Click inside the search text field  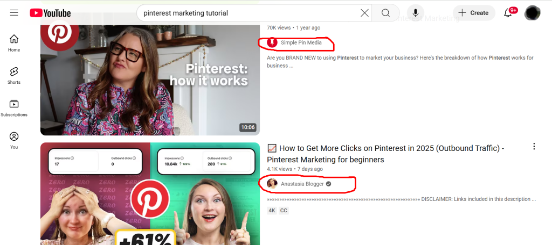pyautogui.click(x=248, y=13)
